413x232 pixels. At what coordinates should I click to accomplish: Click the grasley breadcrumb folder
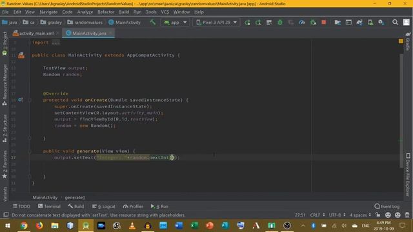[x=51, y=23]
